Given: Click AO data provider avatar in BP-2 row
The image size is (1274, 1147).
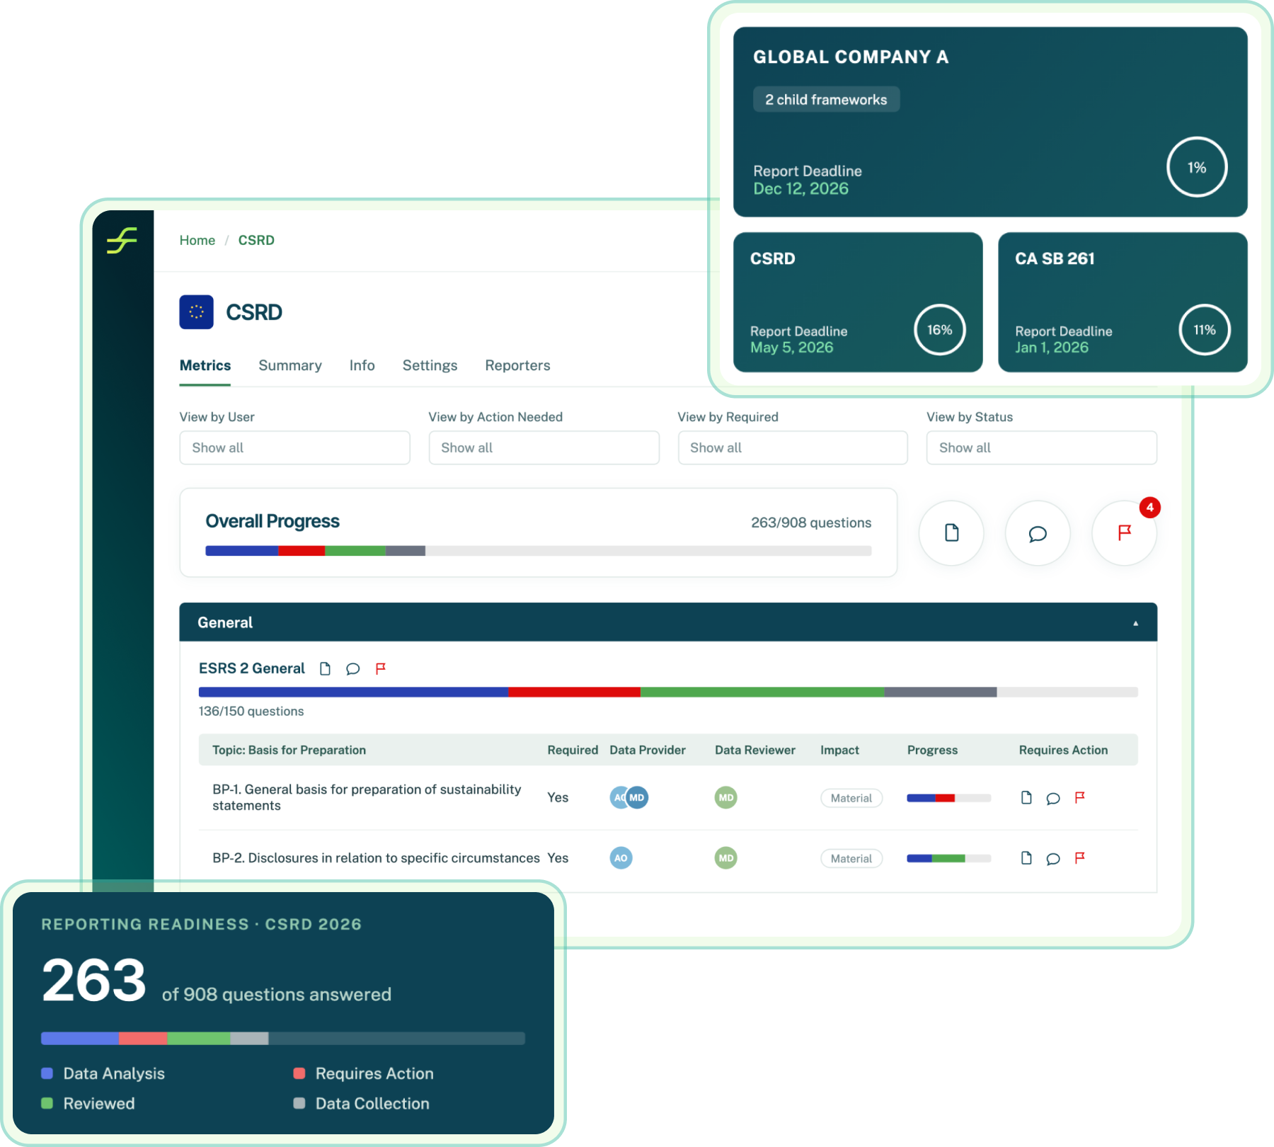Looking at the screenshot, I should pyautogui.click(x=621, y=858).
